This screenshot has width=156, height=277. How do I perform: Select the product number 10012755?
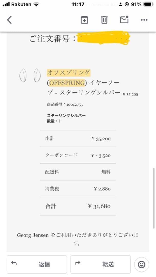pos(64,104)
